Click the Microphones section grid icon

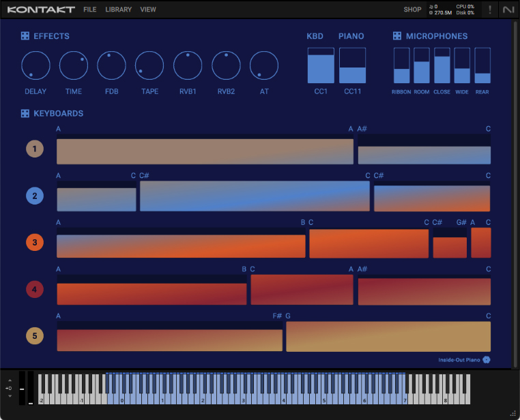[397, 36]
